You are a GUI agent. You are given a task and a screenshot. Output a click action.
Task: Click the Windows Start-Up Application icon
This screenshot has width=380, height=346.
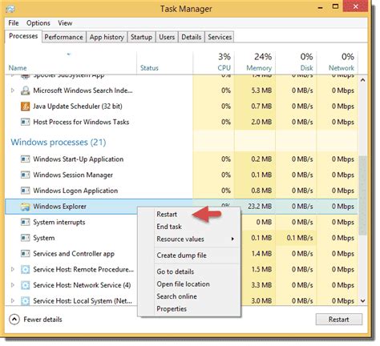pyautogui.click(x=25, y=159)
